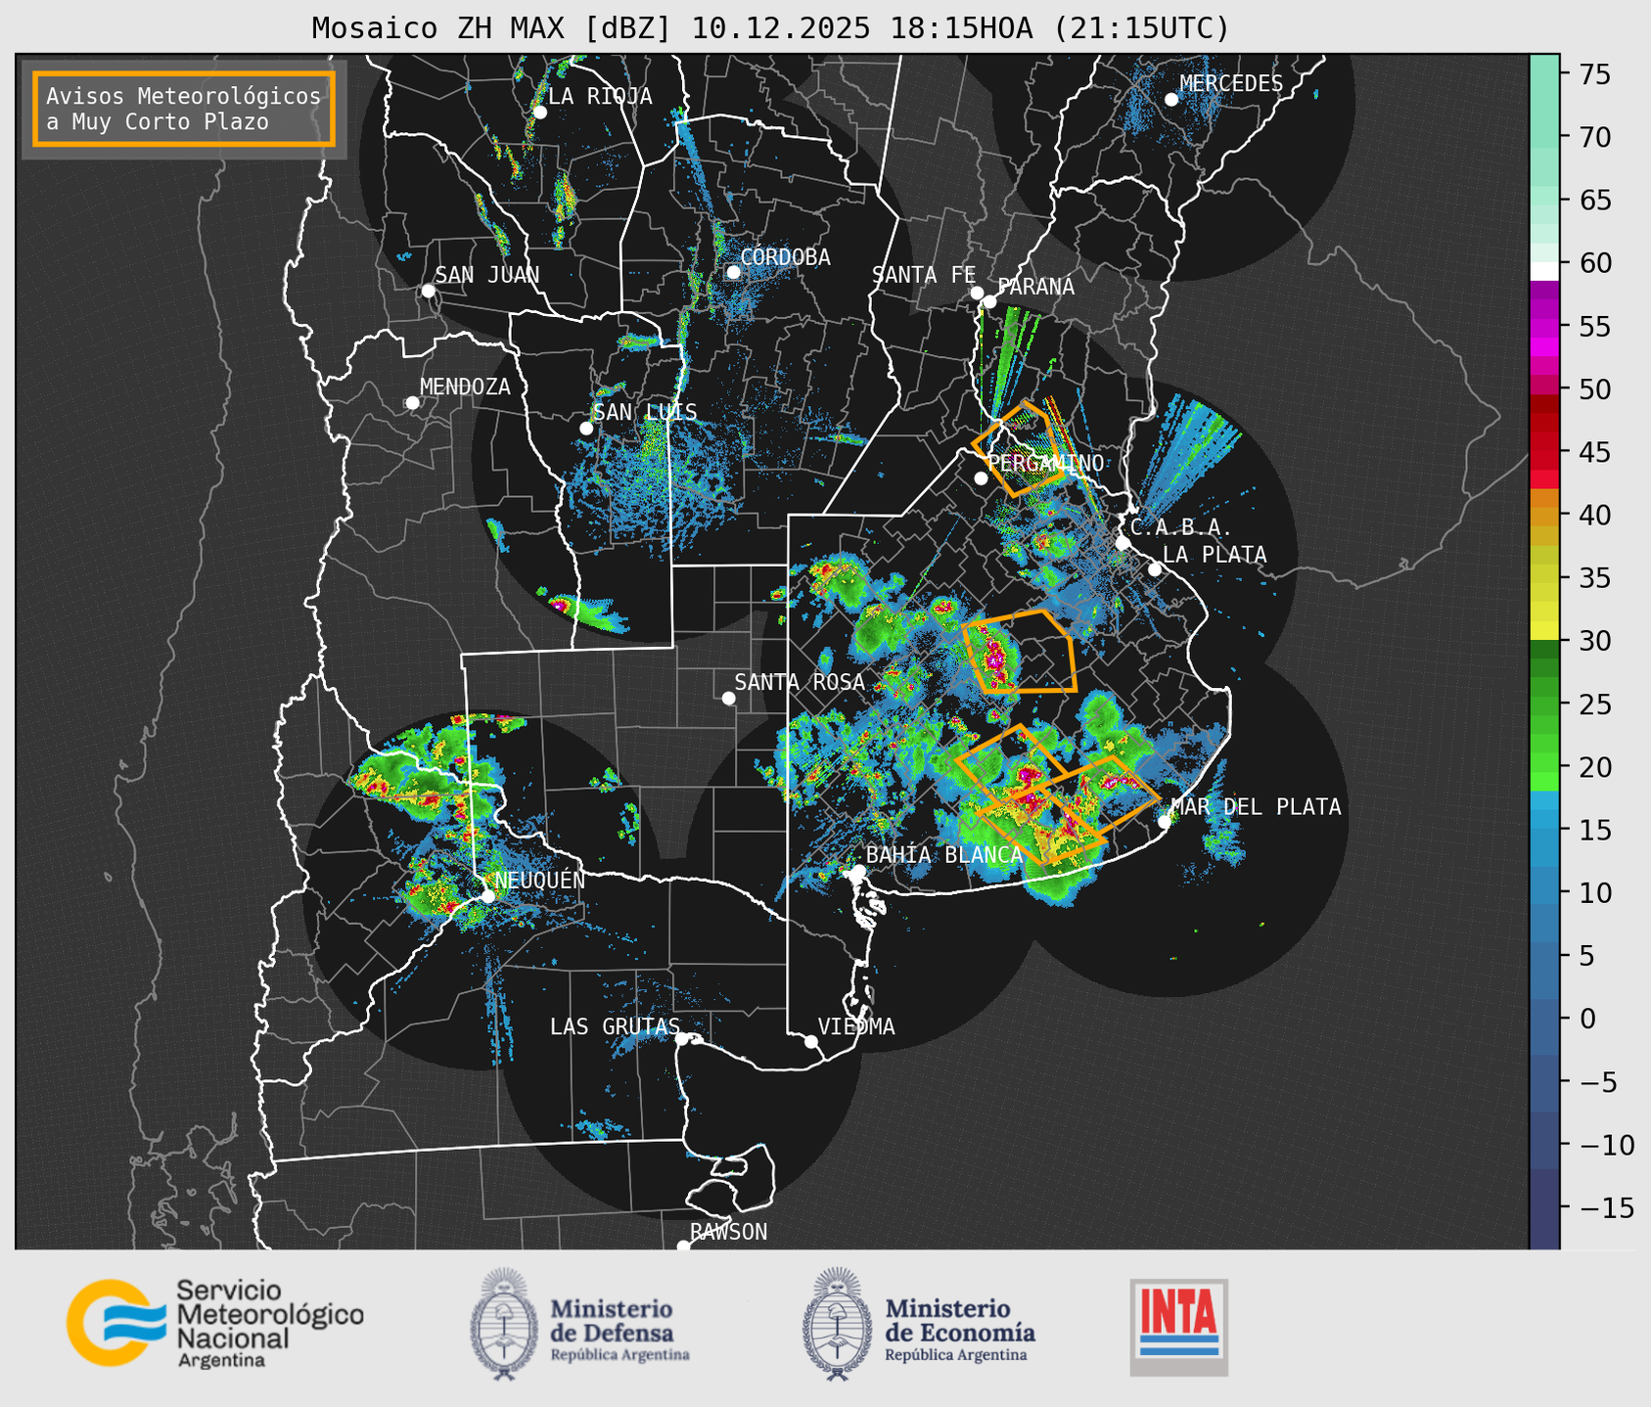Select the BAHÍA BLANCA city label
Screen dimensions: 1651x1407
tap(944, 854)
